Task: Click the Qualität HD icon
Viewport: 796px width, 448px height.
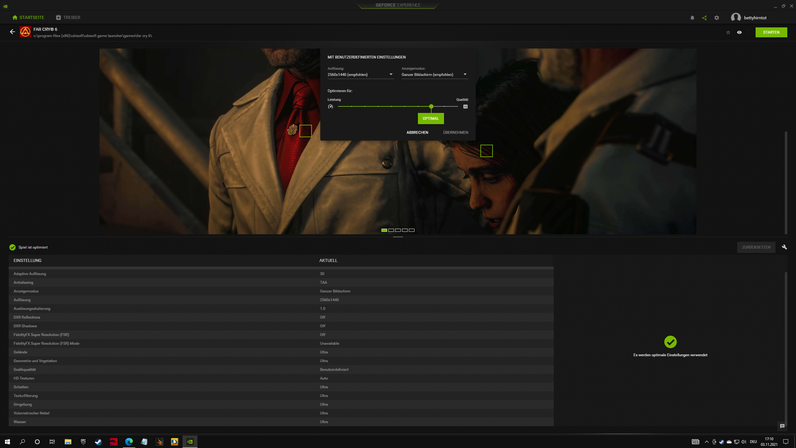Action: click(465, 107)
